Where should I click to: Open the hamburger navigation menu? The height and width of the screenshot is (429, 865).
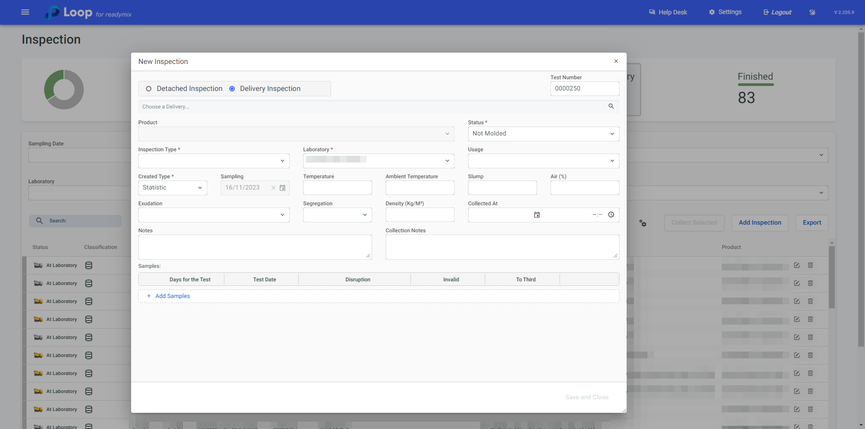tap(25, 12)
